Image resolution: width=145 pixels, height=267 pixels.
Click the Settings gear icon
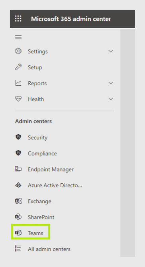pyautogui.click(x=18, y=51)
